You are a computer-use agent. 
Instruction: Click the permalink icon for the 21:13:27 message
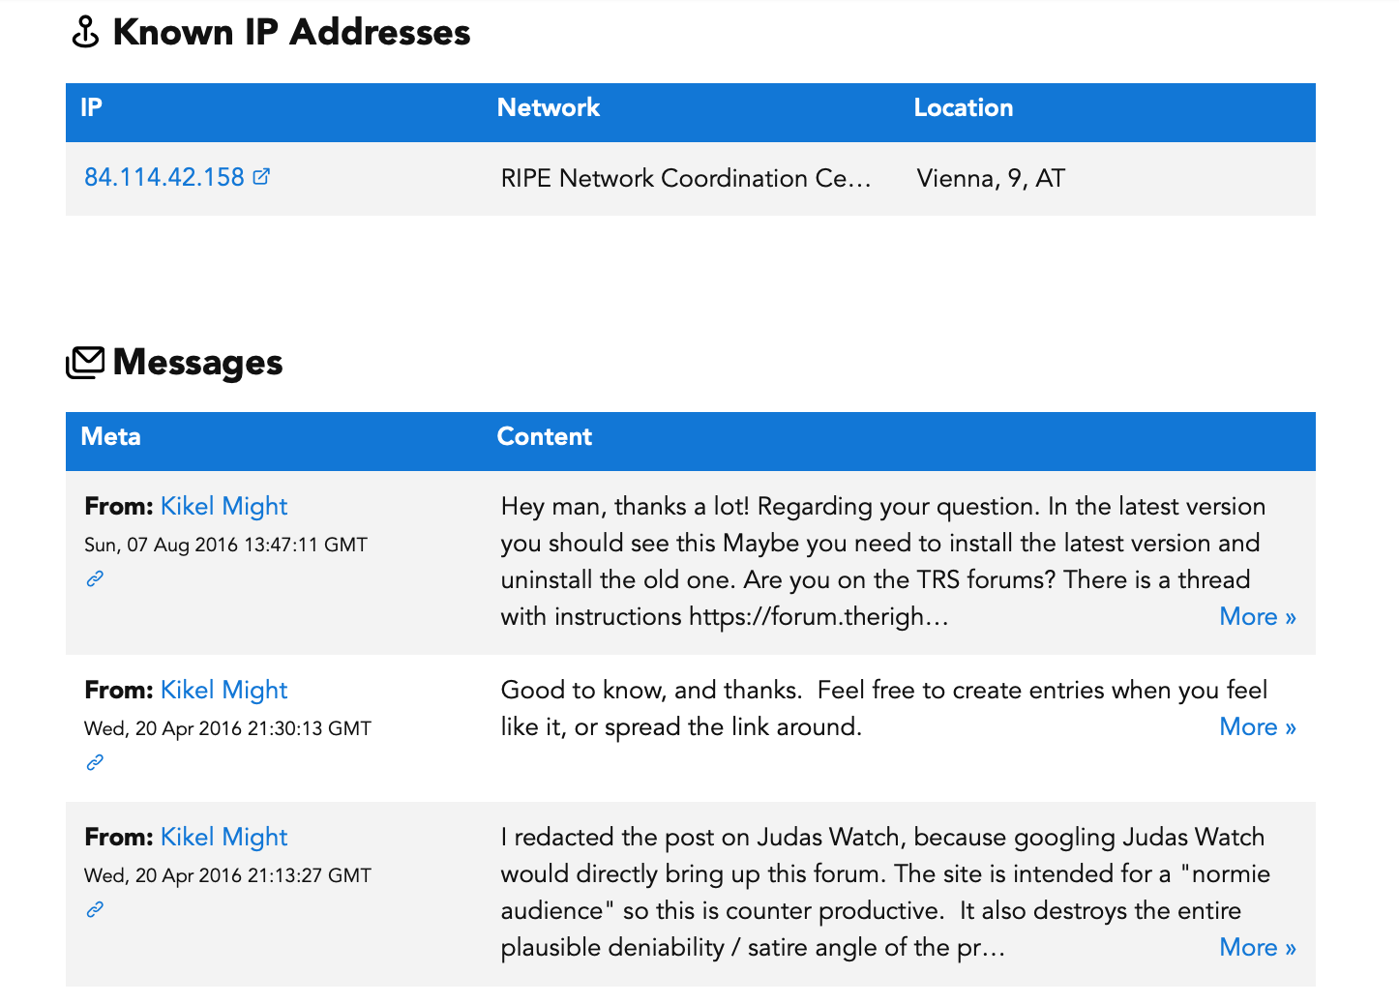click(x=95, y=909)
